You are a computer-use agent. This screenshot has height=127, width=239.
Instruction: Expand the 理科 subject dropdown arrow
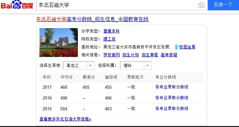pyautogui.click(x=147, y=66)
